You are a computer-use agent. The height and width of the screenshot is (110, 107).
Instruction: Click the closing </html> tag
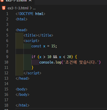pos(22,105)
